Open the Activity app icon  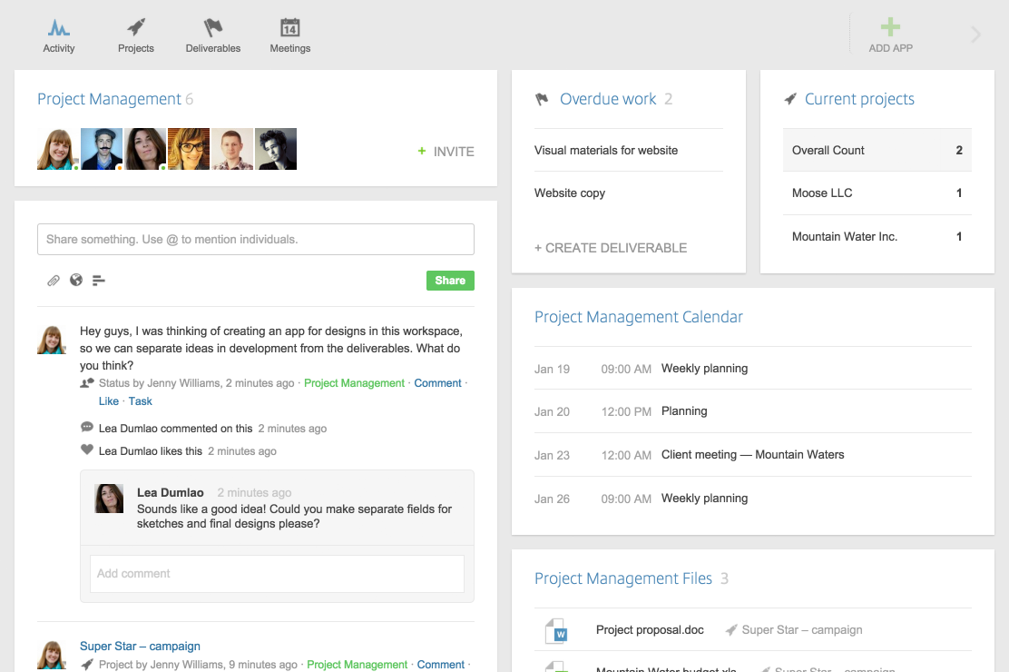click(59, 28)
